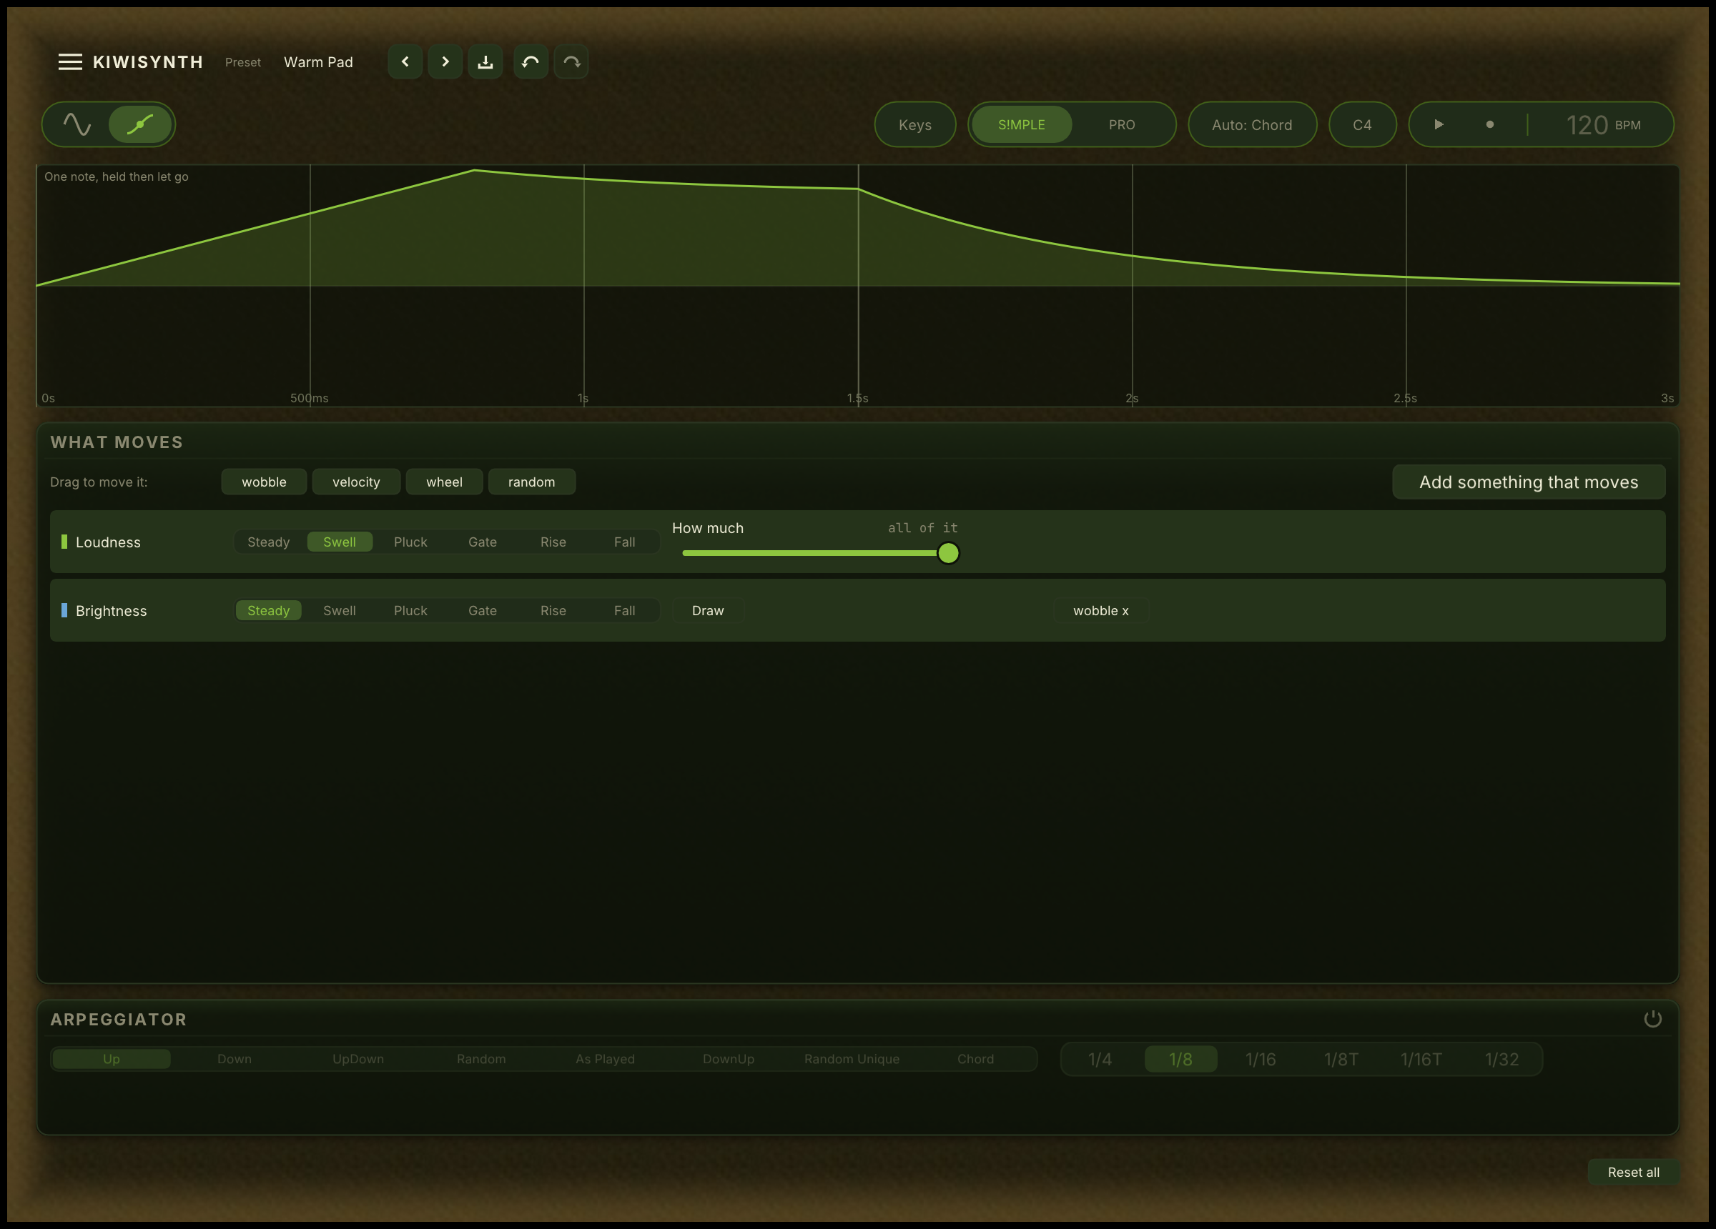Screen dimensions: 1716x1229
Task: Click the Warm Pad preset name
Action: click(319, 62)
